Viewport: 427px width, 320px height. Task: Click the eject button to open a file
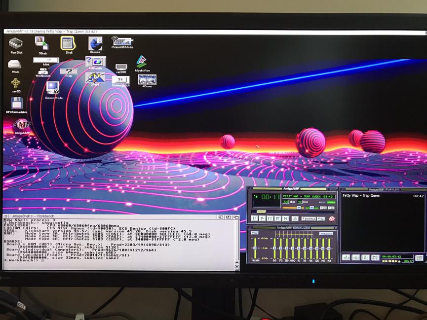[295, 218]
